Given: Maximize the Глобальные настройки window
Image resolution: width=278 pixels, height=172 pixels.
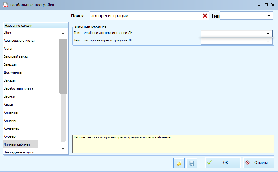Looking at the screenshot, I should pos(266,5).
